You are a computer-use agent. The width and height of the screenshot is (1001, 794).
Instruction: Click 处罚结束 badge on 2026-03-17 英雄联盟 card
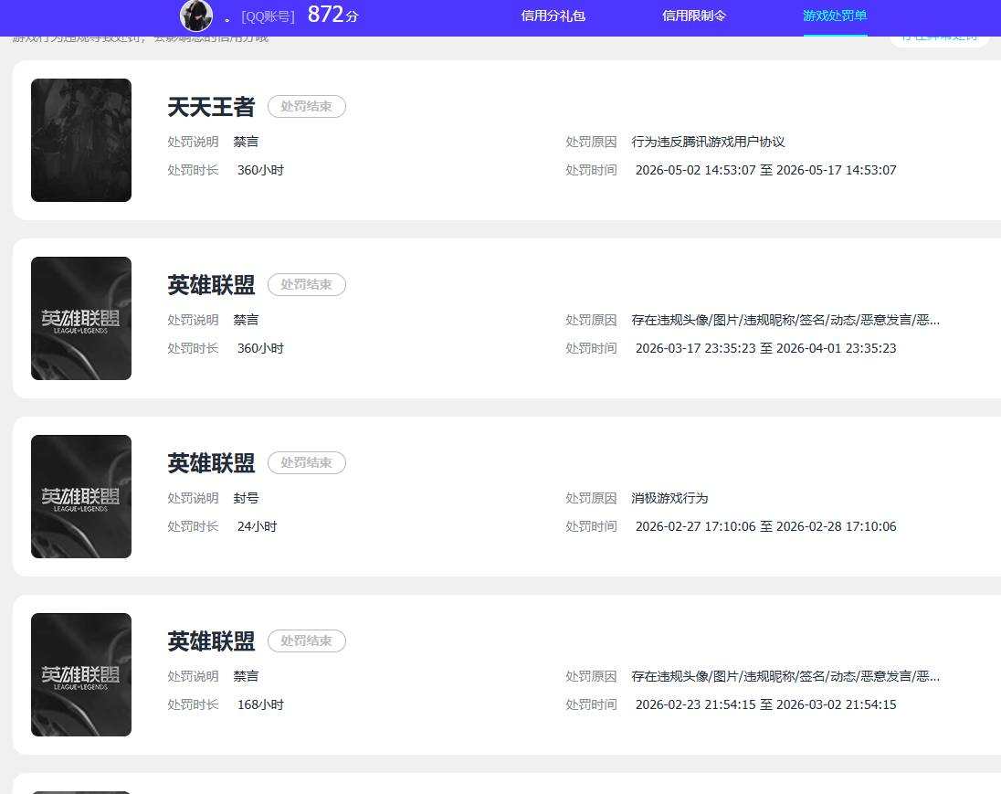pyautogui.click(x=307, y=285)
